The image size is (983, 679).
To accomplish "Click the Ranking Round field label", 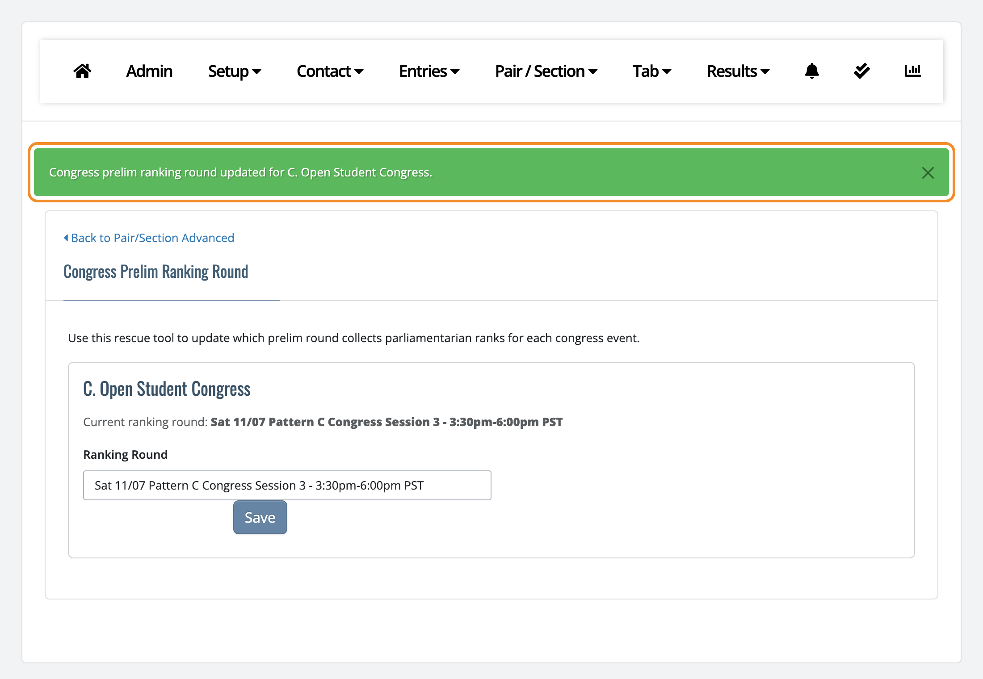I will [x=126, y=455].
